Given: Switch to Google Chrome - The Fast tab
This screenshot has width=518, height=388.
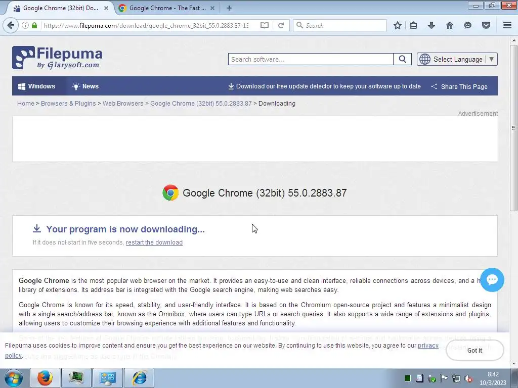Looking at the screenshot, I should point(167,8).
